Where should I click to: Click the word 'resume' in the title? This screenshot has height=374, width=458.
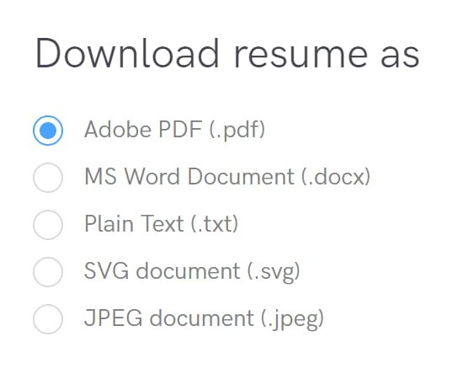[301, 57]
